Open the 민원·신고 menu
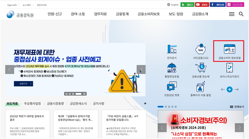The image size is (249, 139). (x=55, y=14)
